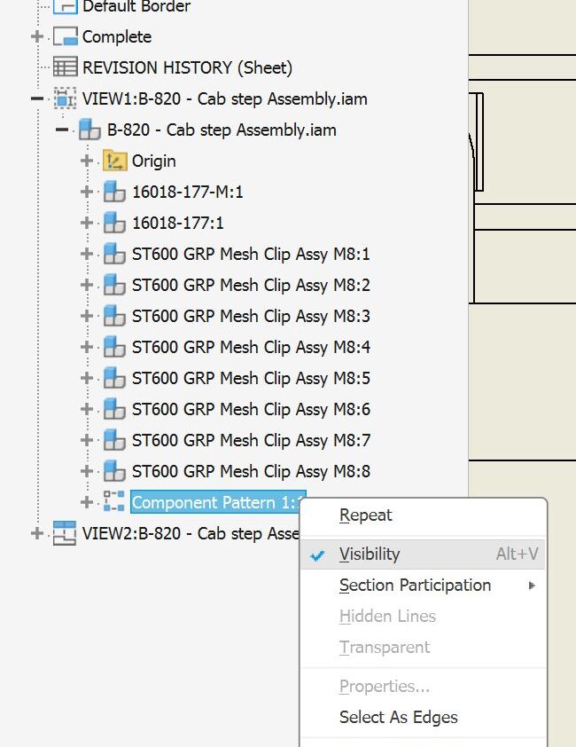This screenshot has width=576, height=747.
Task: Click ST600 GRP Mesh Clip Assy M8:4 icon
Action: click(114, 347)
